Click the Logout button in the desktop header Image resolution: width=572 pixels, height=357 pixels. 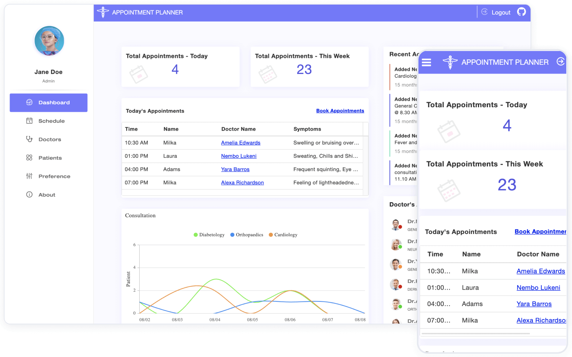tap(496, 12)
